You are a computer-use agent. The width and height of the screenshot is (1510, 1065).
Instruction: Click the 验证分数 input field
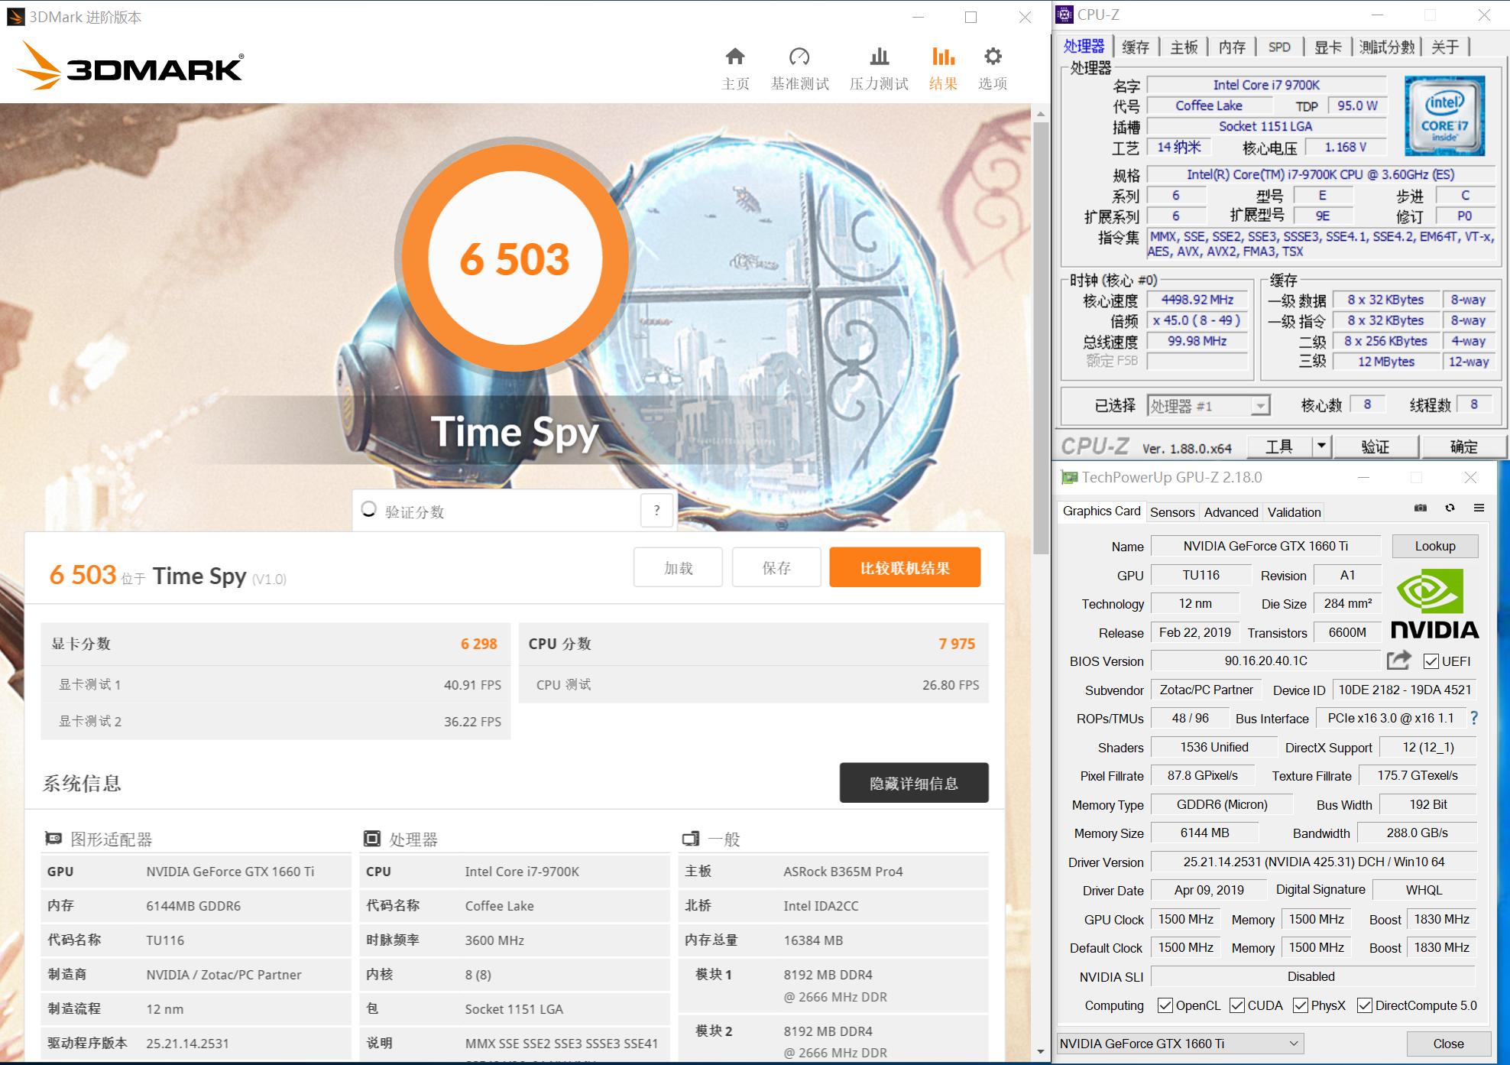497,510
